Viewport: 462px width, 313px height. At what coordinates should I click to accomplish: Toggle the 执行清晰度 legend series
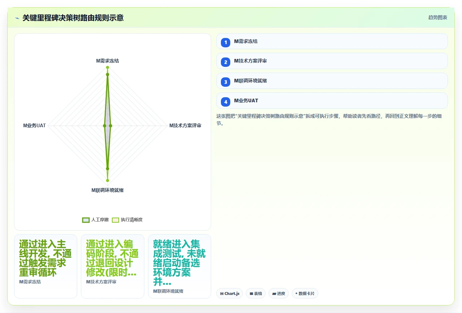point(127,220)
